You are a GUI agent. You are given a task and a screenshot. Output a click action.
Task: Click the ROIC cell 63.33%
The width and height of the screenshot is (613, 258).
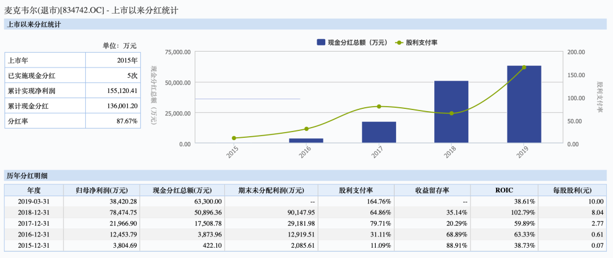pyautogui.click(x=526, y=235)
